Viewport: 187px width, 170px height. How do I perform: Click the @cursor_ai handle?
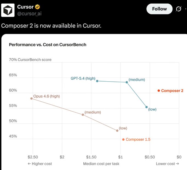(29, 13)
